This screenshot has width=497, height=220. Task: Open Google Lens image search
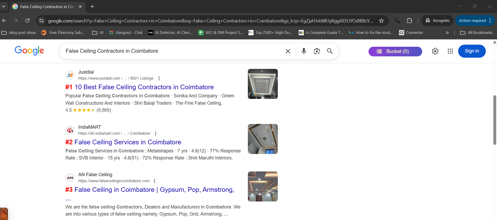[x=317, y=51]
